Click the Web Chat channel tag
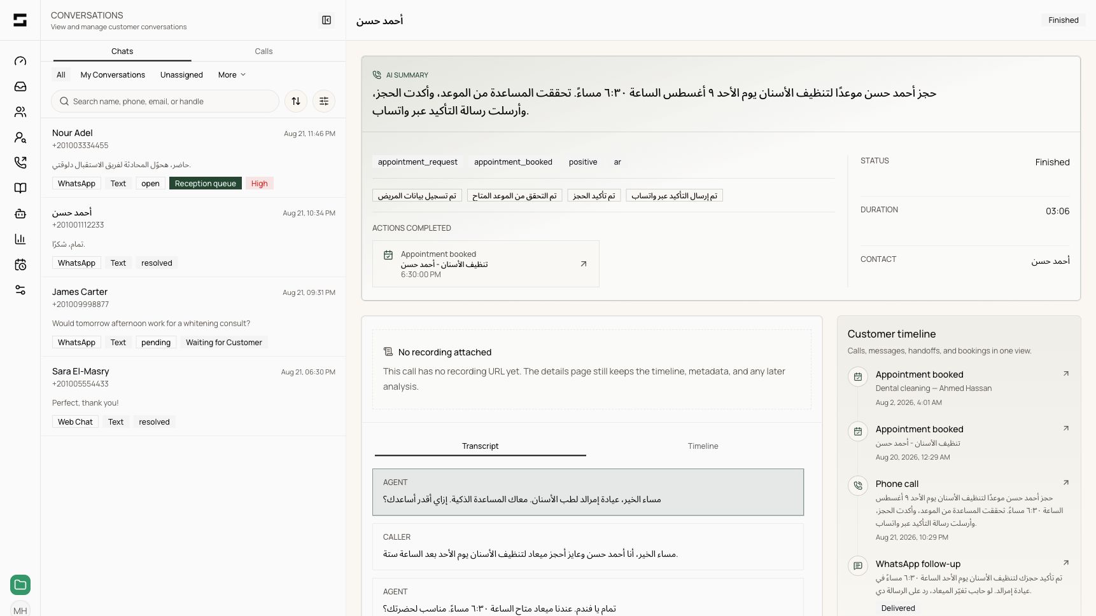Viewport: 1096px width, 616px height. pyautogui.click(x=75, y=422)
